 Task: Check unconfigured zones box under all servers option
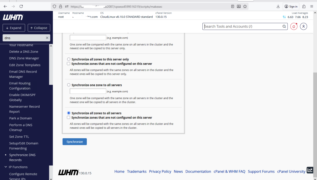click(69, 118)
